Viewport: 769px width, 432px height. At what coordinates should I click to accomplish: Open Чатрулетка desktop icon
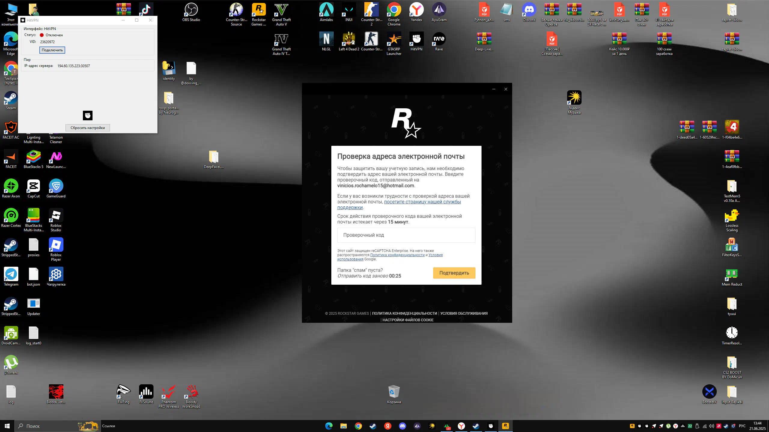(56, 277)
